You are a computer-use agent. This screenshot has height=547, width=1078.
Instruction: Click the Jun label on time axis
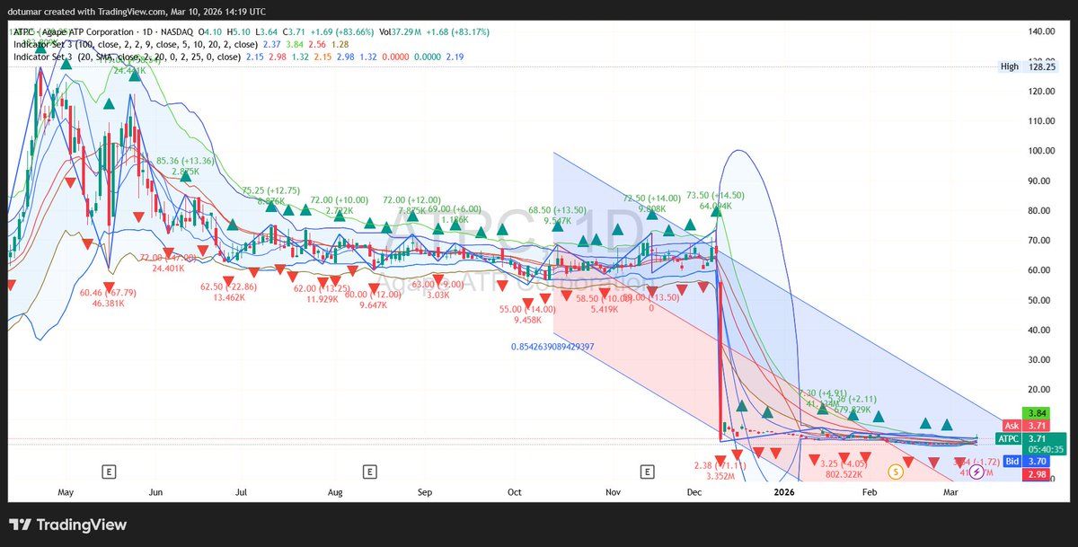(x=156, y=493)
